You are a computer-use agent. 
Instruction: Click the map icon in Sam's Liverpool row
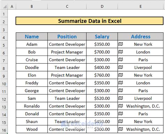(120, 98)
